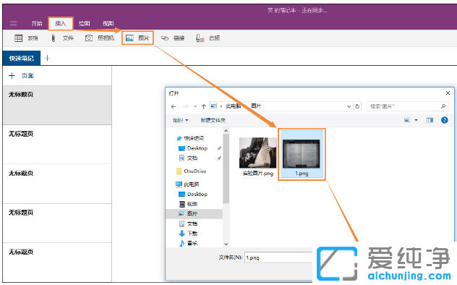
Task: Add a new section with plus
Action: [48, 59]
